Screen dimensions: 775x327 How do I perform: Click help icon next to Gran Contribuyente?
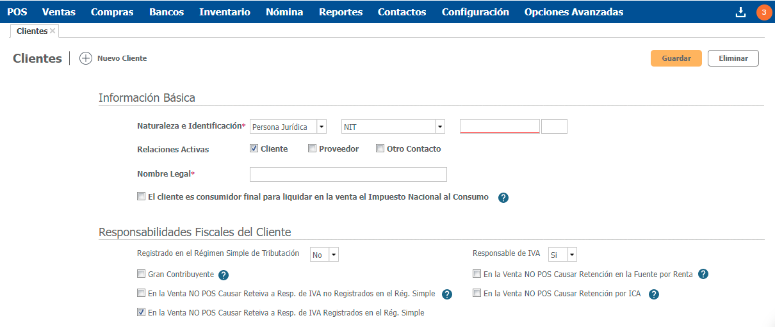(224, 275)
